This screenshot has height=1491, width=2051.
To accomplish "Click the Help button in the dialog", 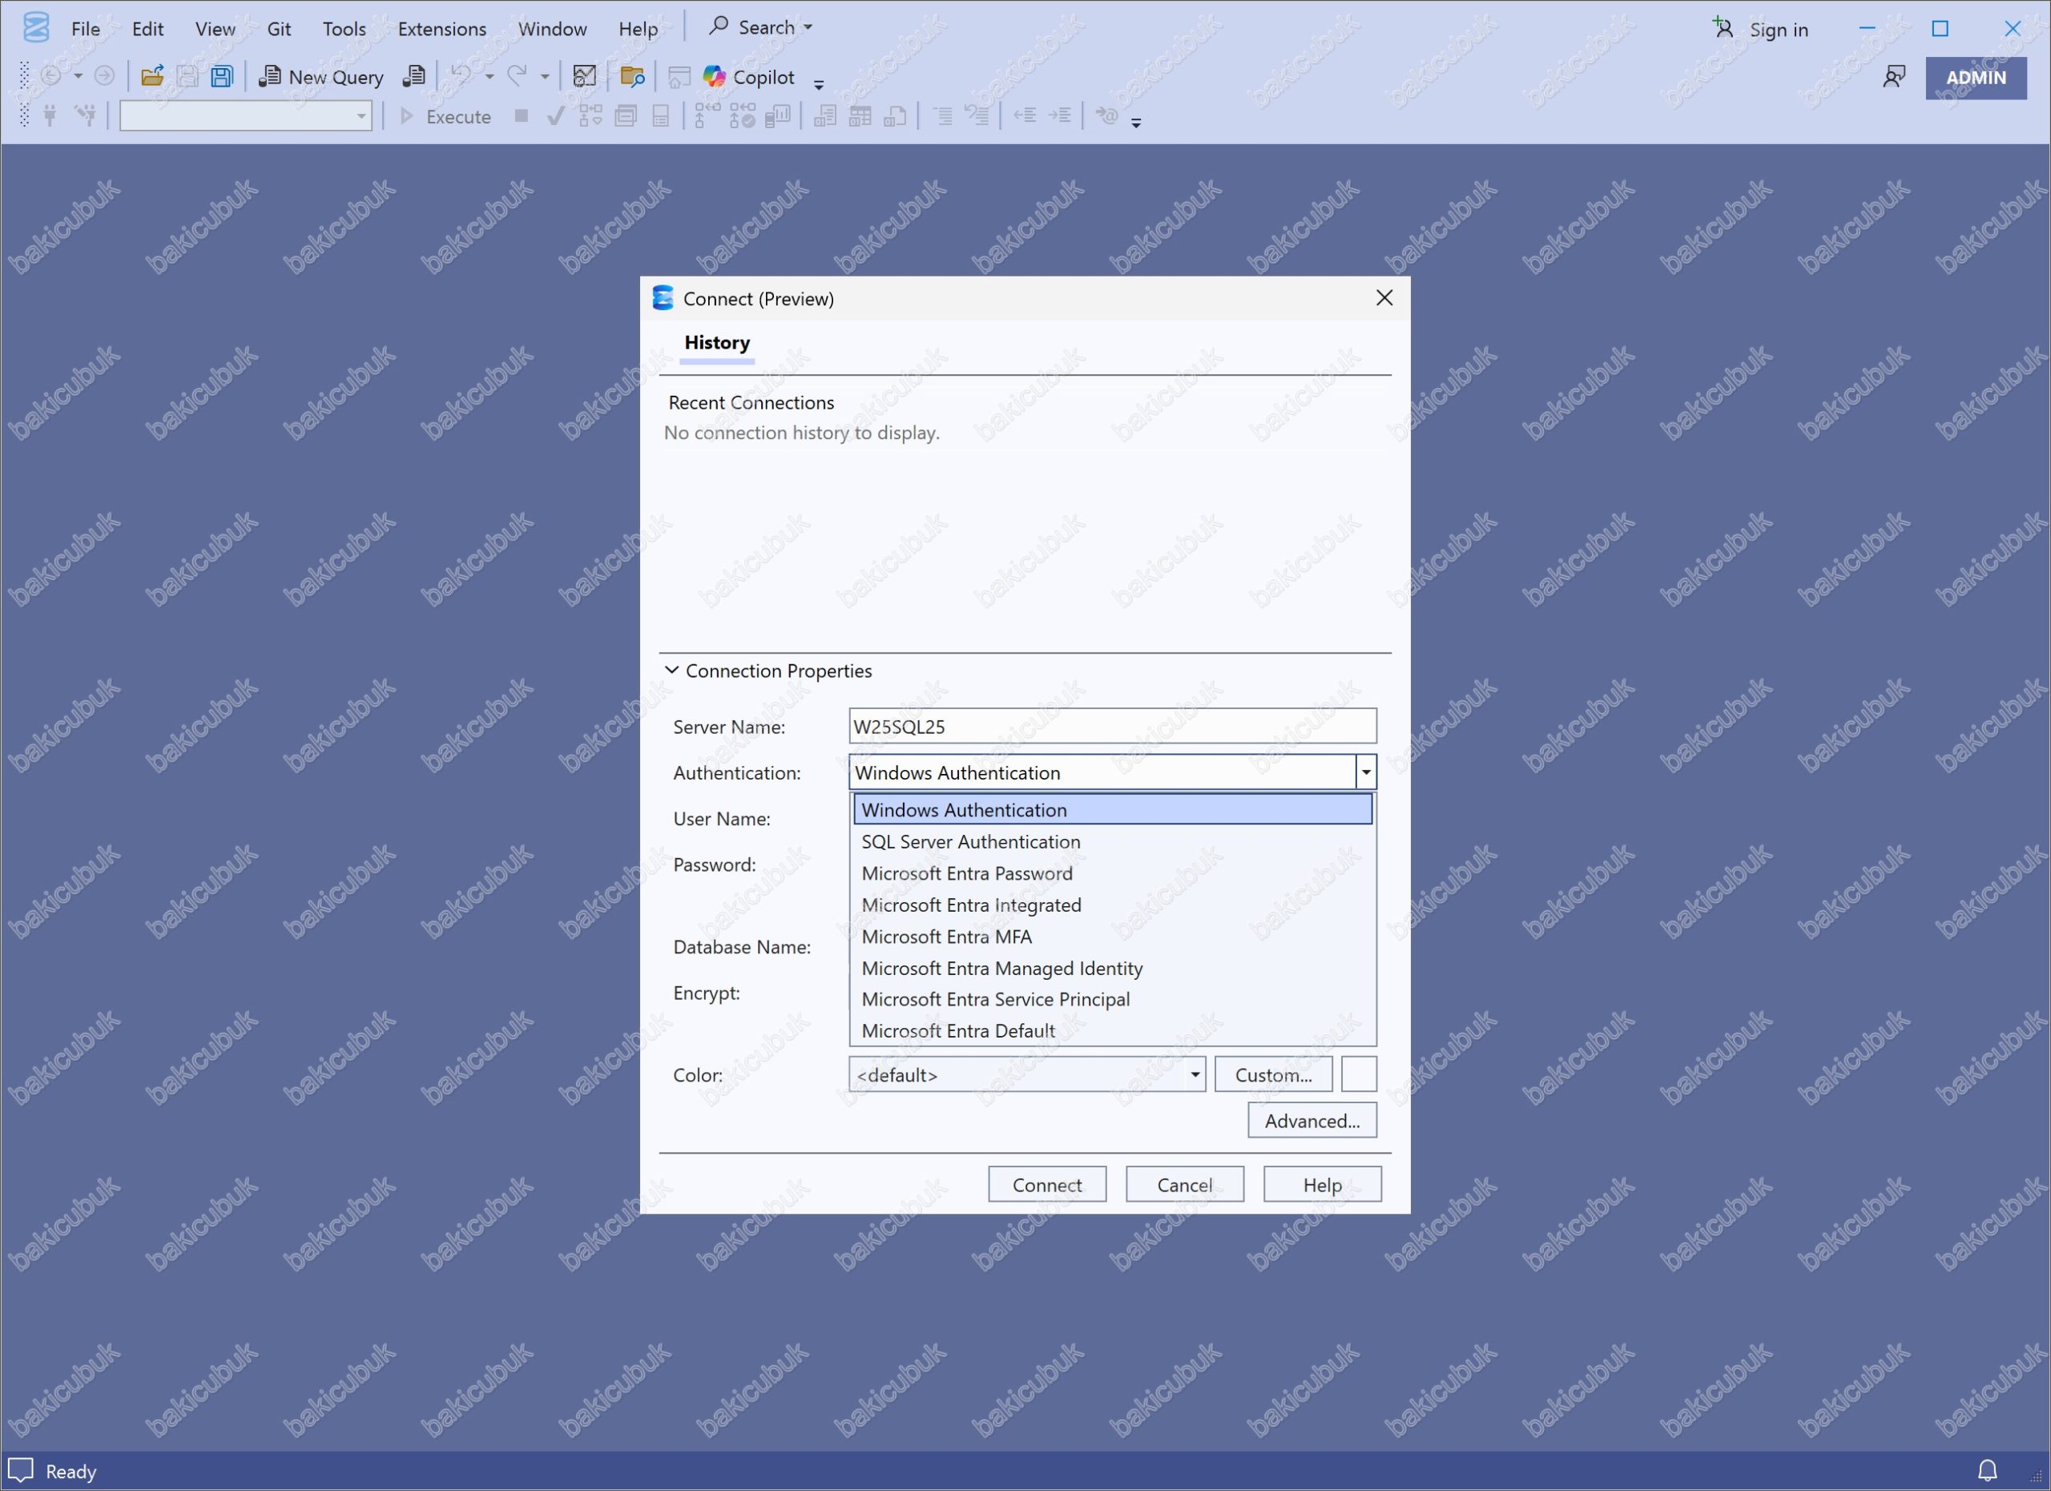I will click(1322, 1184).
